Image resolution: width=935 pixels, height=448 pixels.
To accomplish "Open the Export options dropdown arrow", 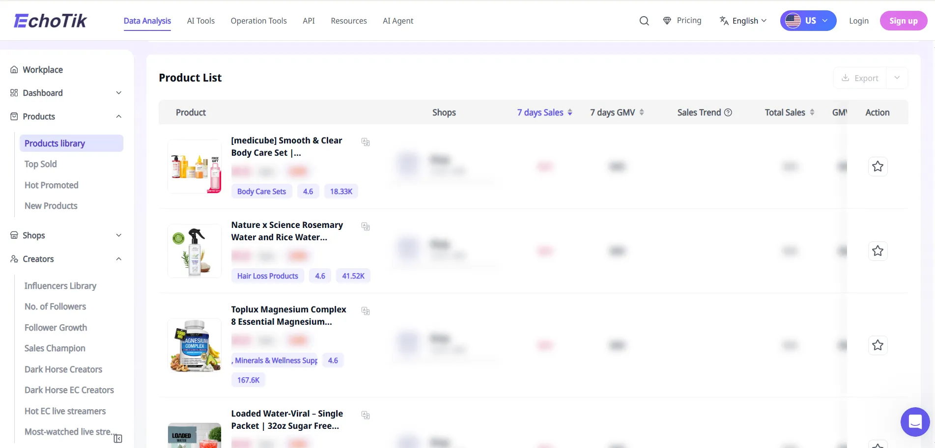I will tap(897, 78).
